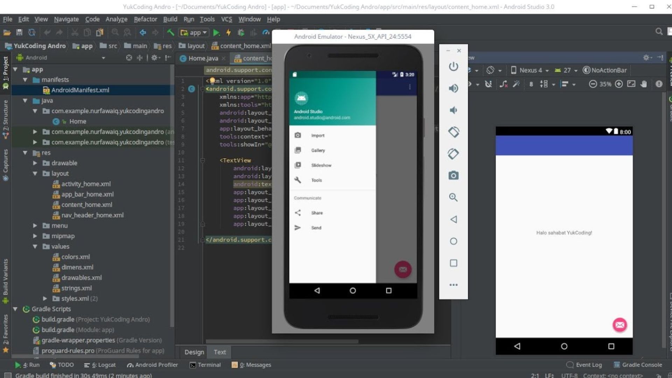672x378 pixels.
Task: Select the camera icon in emulator sidebar
Action: pos(453,175)
